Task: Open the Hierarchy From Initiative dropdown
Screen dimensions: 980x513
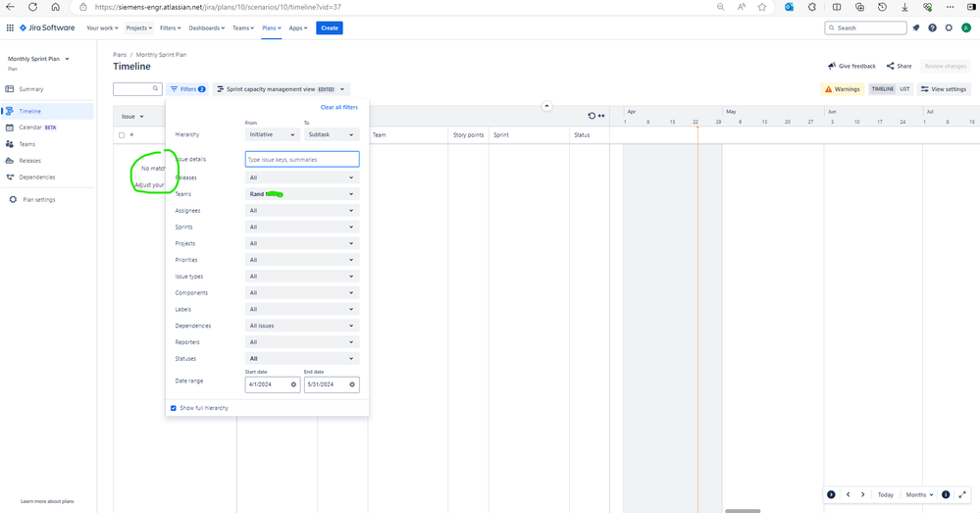Action: pyautogui.click(x=273, y=134)
